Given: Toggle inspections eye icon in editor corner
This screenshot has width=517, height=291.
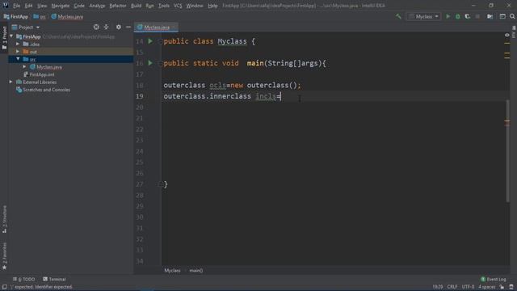Looking at the screenshot, I should [506, 35].
